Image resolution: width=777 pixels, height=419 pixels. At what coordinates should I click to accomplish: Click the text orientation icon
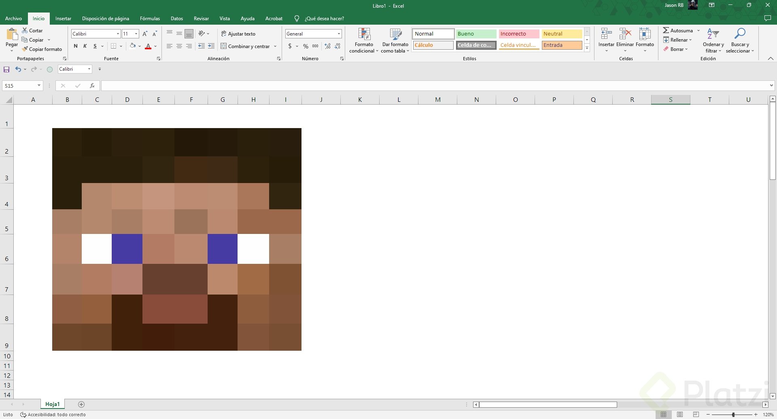point(202,34)
